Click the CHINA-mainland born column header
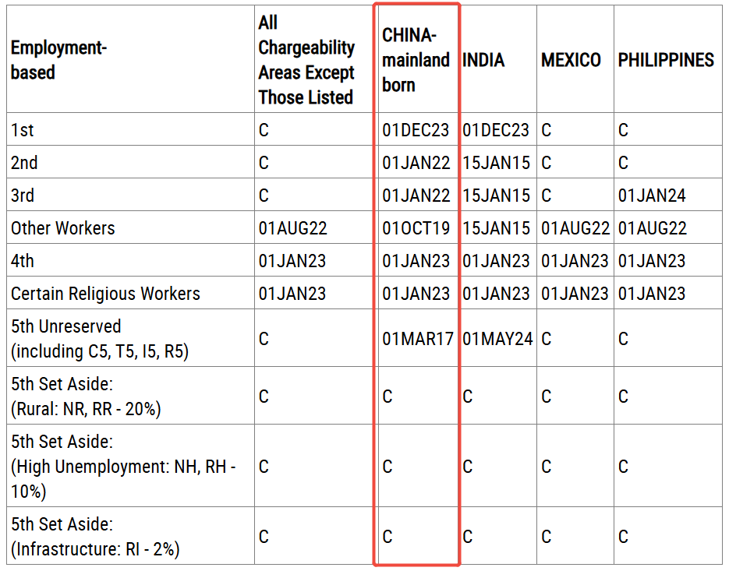Viewport: 729px width, 571px height. [x=416, y=60]
